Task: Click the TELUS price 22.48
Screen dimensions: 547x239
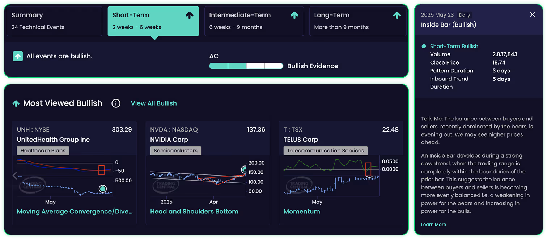Action: pyautogui.click(x=390, y=130)
